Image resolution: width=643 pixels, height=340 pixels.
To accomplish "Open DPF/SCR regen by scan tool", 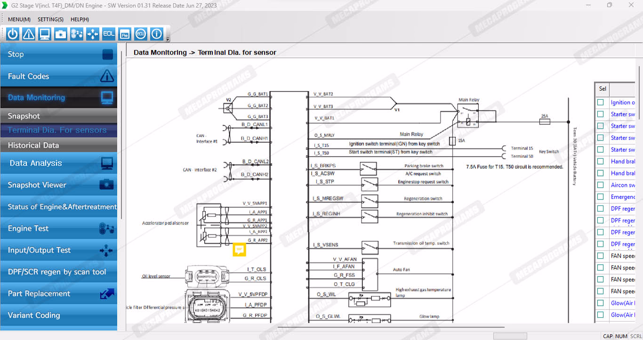I will coord(58,272).
